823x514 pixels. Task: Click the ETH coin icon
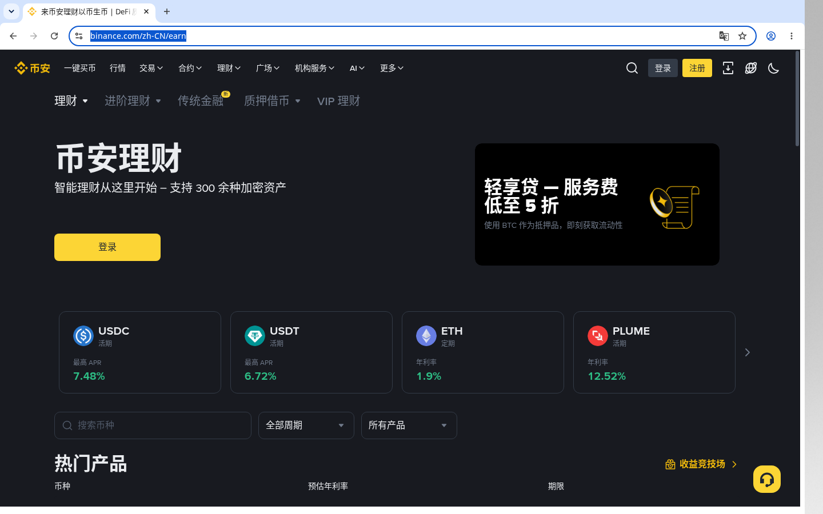426,336
